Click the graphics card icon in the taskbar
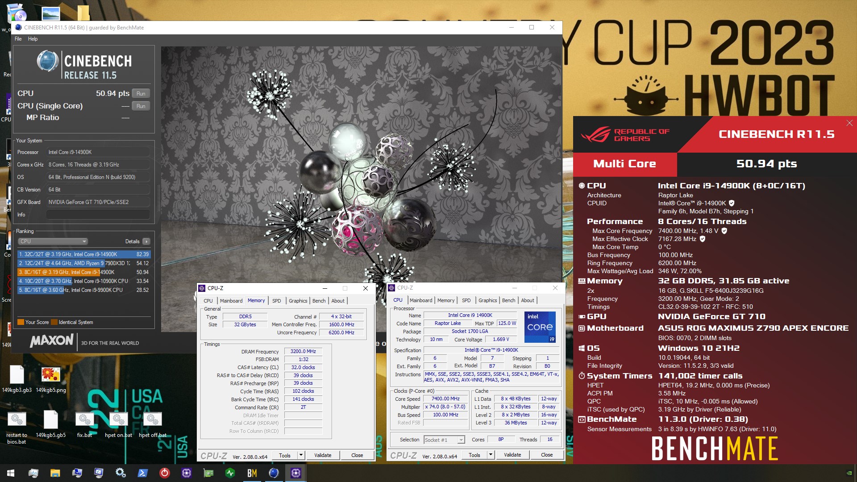The image size is (857, 482). (x=208, y=473)
